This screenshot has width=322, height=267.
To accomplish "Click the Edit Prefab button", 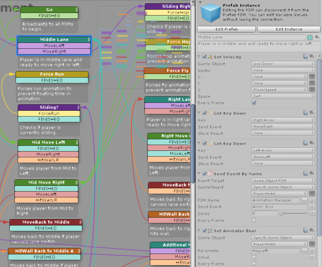I will [x=226, y=29].
